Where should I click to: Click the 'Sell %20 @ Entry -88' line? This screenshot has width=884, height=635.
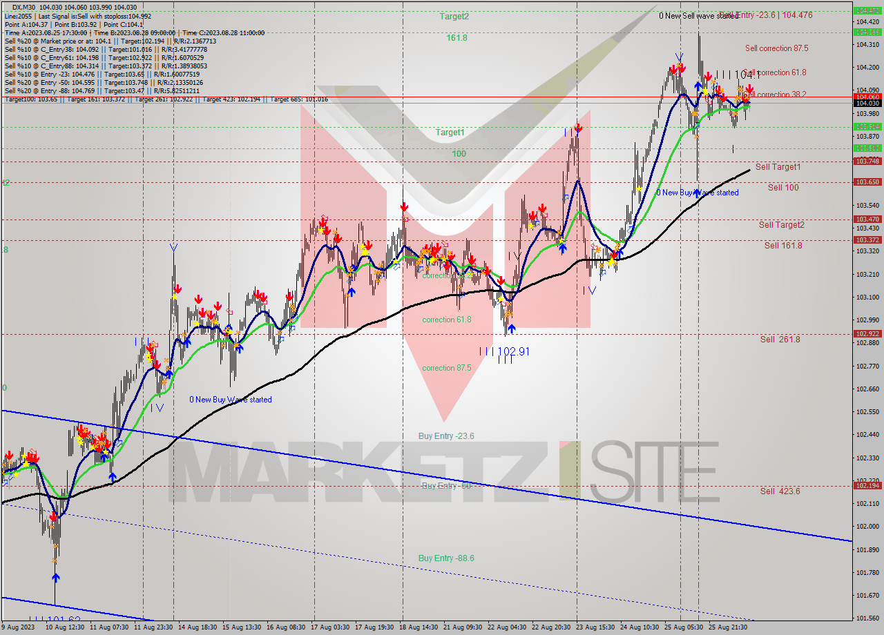(x=102, y=90)
